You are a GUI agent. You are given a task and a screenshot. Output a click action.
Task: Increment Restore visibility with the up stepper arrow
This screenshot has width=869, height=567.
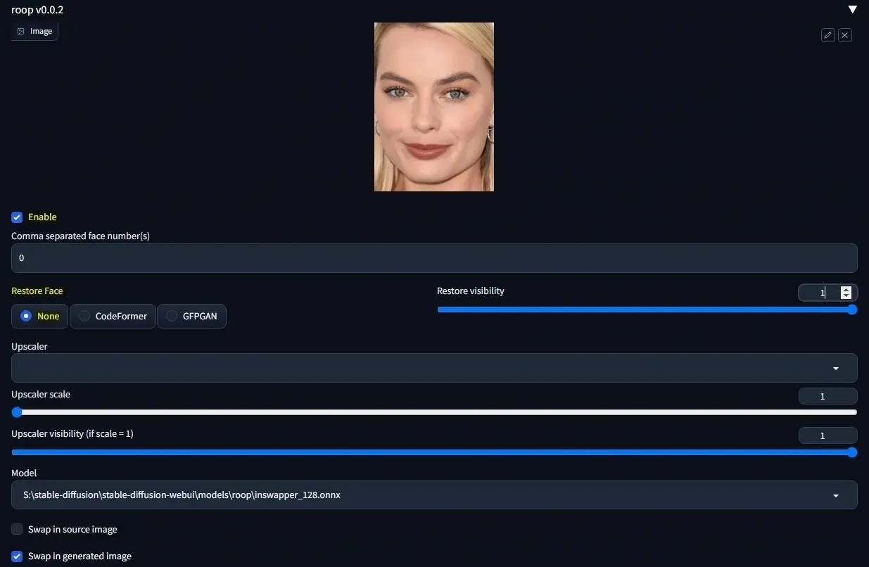[x=846, y=288]
